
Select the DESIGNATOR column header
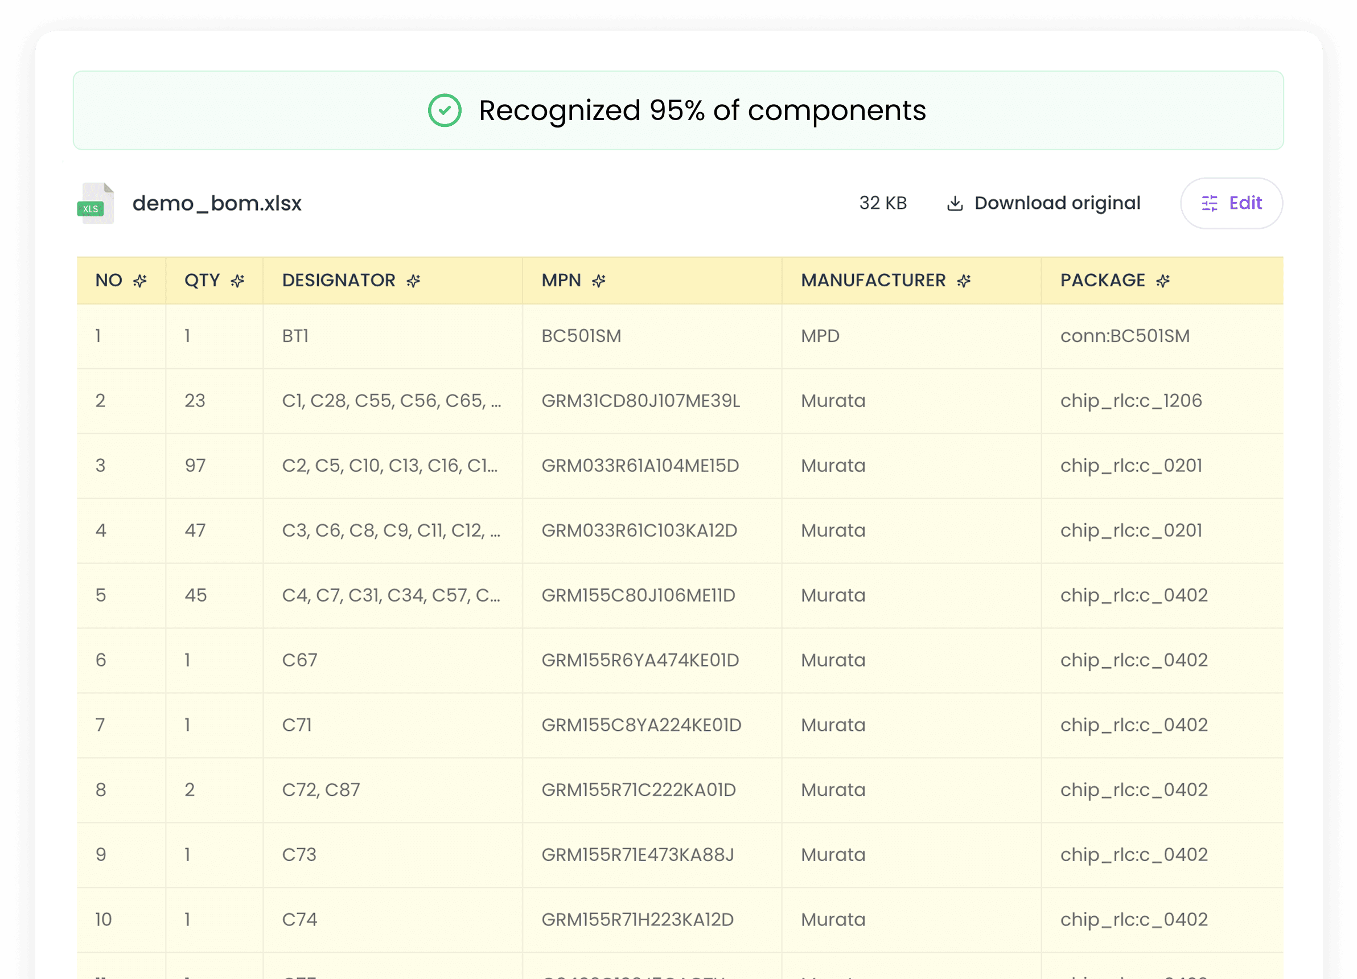(x=393, y=281)
